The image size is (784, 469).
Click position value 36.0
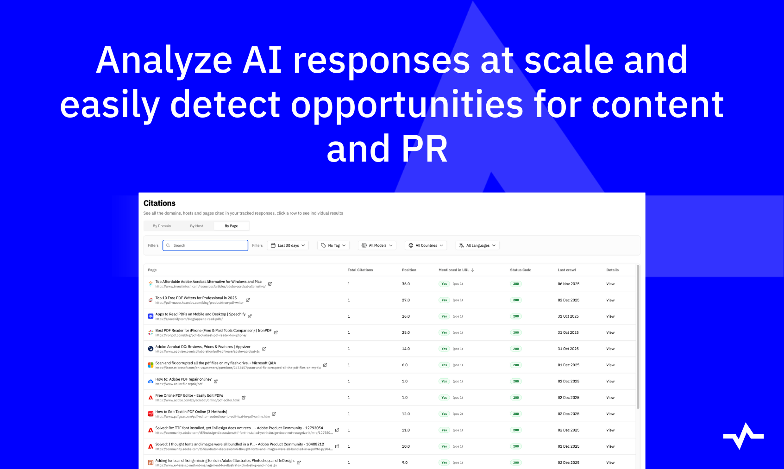coord(406,284)
